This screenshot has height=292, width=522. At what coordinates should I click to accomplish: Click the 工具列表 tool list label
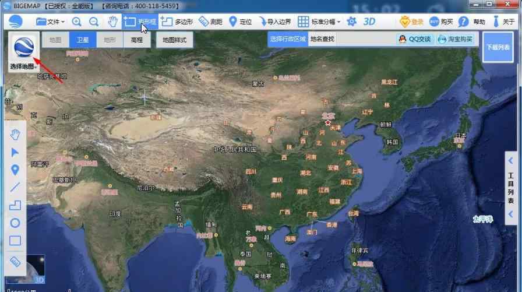coord(511,188)
